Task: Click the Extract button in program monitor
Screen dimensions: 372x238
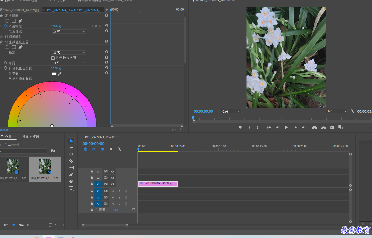Action: click(323, 127)
